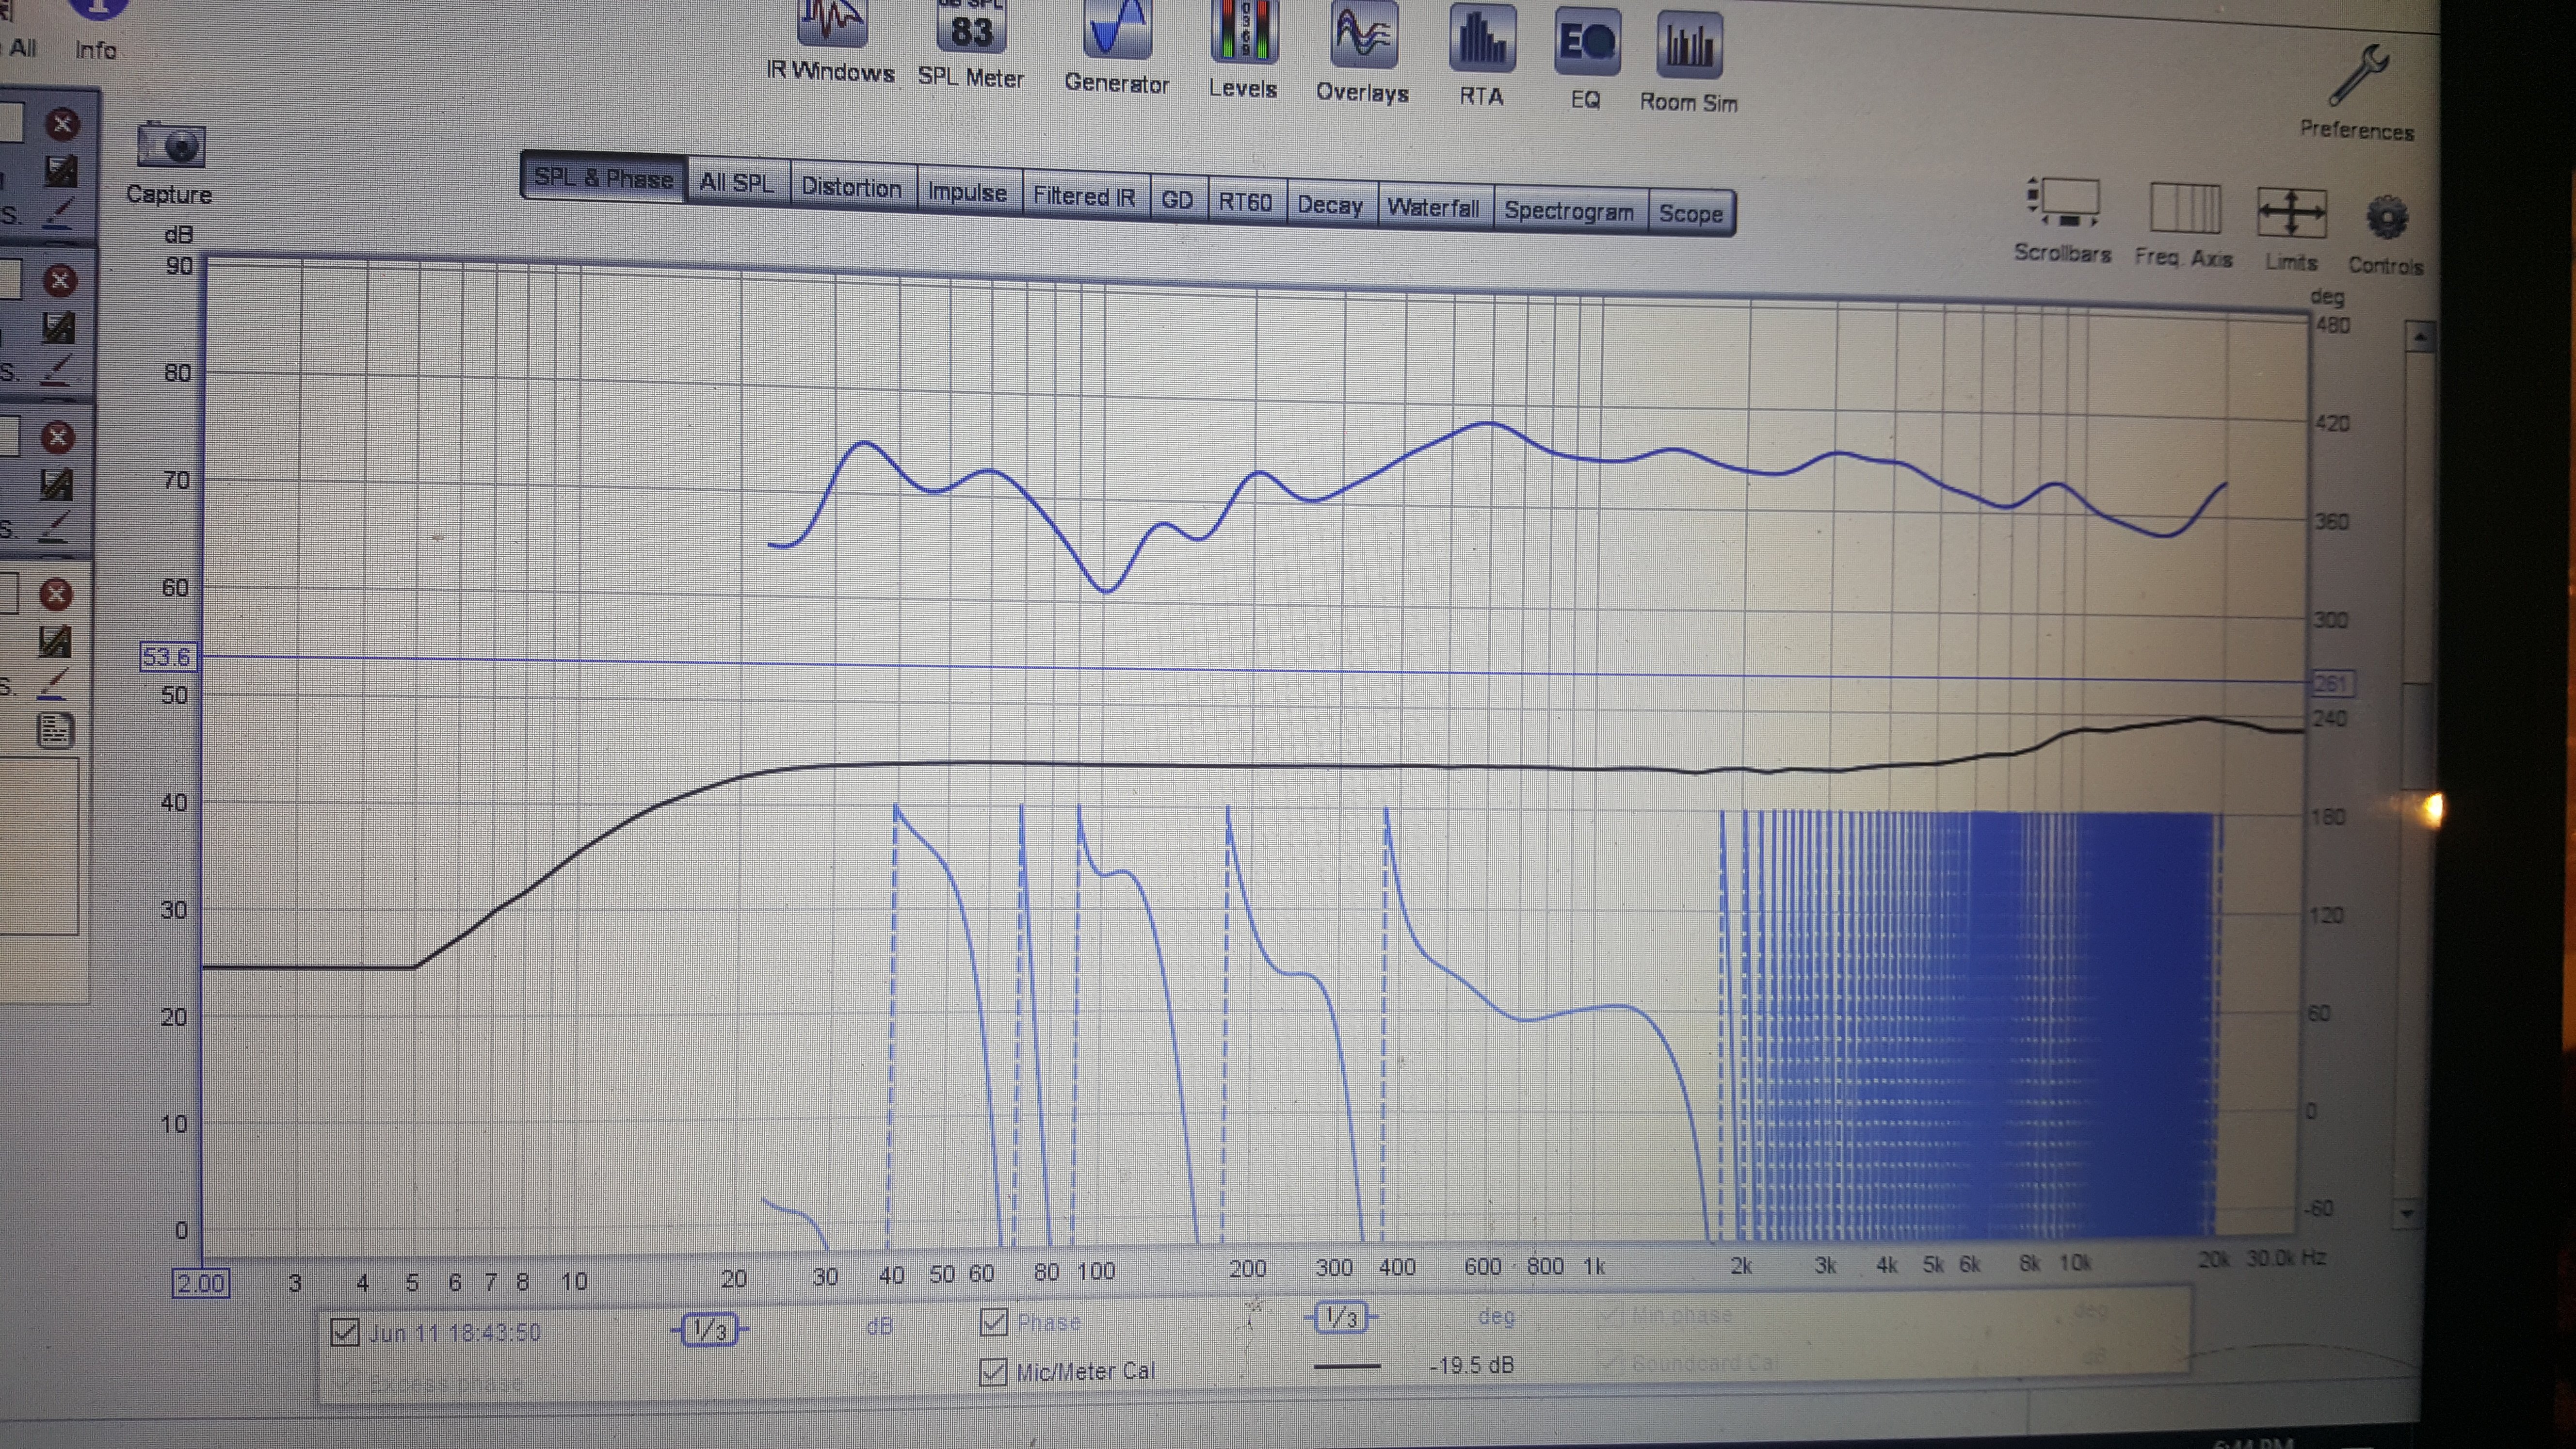Switch to the All SPL tab
2576x1449 pixels.
(737, 183)
